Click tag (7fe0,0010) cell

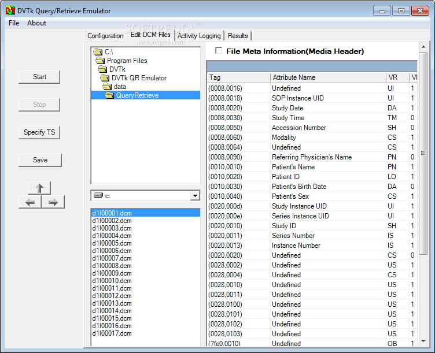tap(238, 344)
